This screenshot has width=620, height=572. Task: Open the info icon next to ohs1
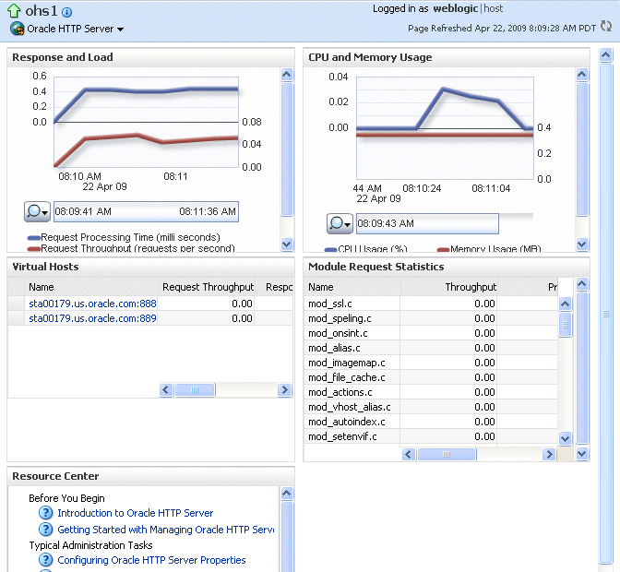tap(67, 13)
